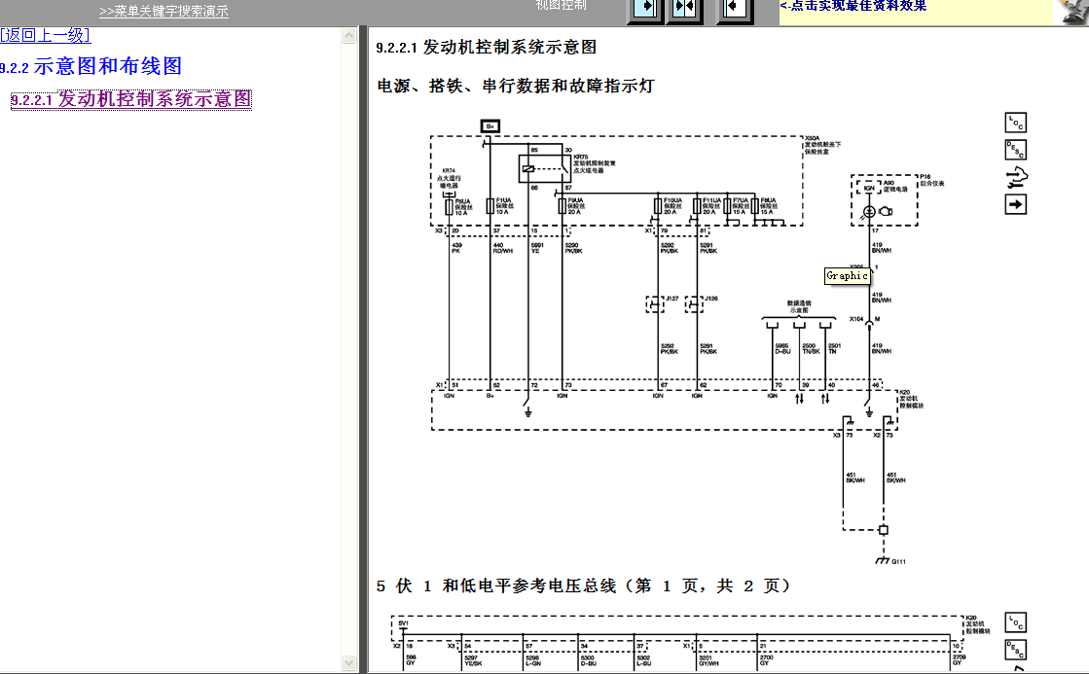Click the DESC icon beside first schematic
1089x674 pixels.
pos(1015,150)
